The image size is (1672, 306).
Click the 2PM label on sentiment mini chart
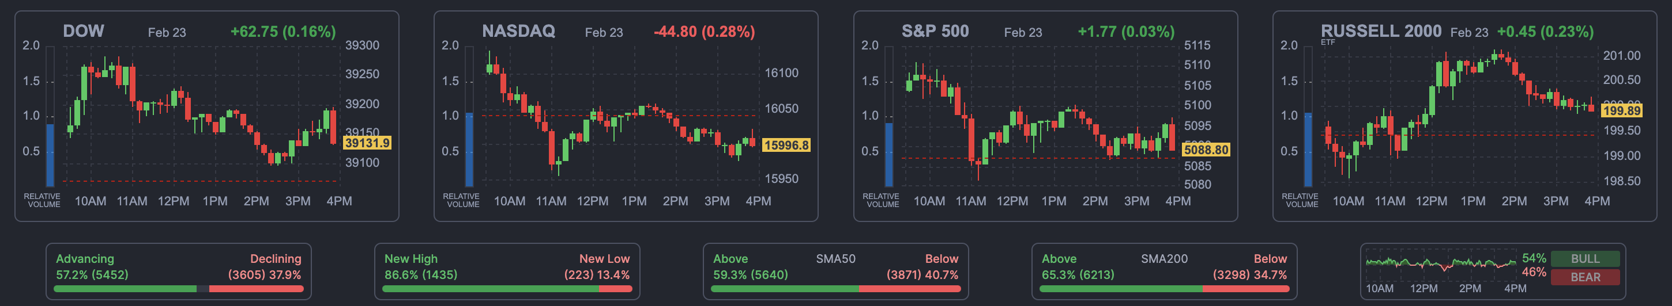1470,289
